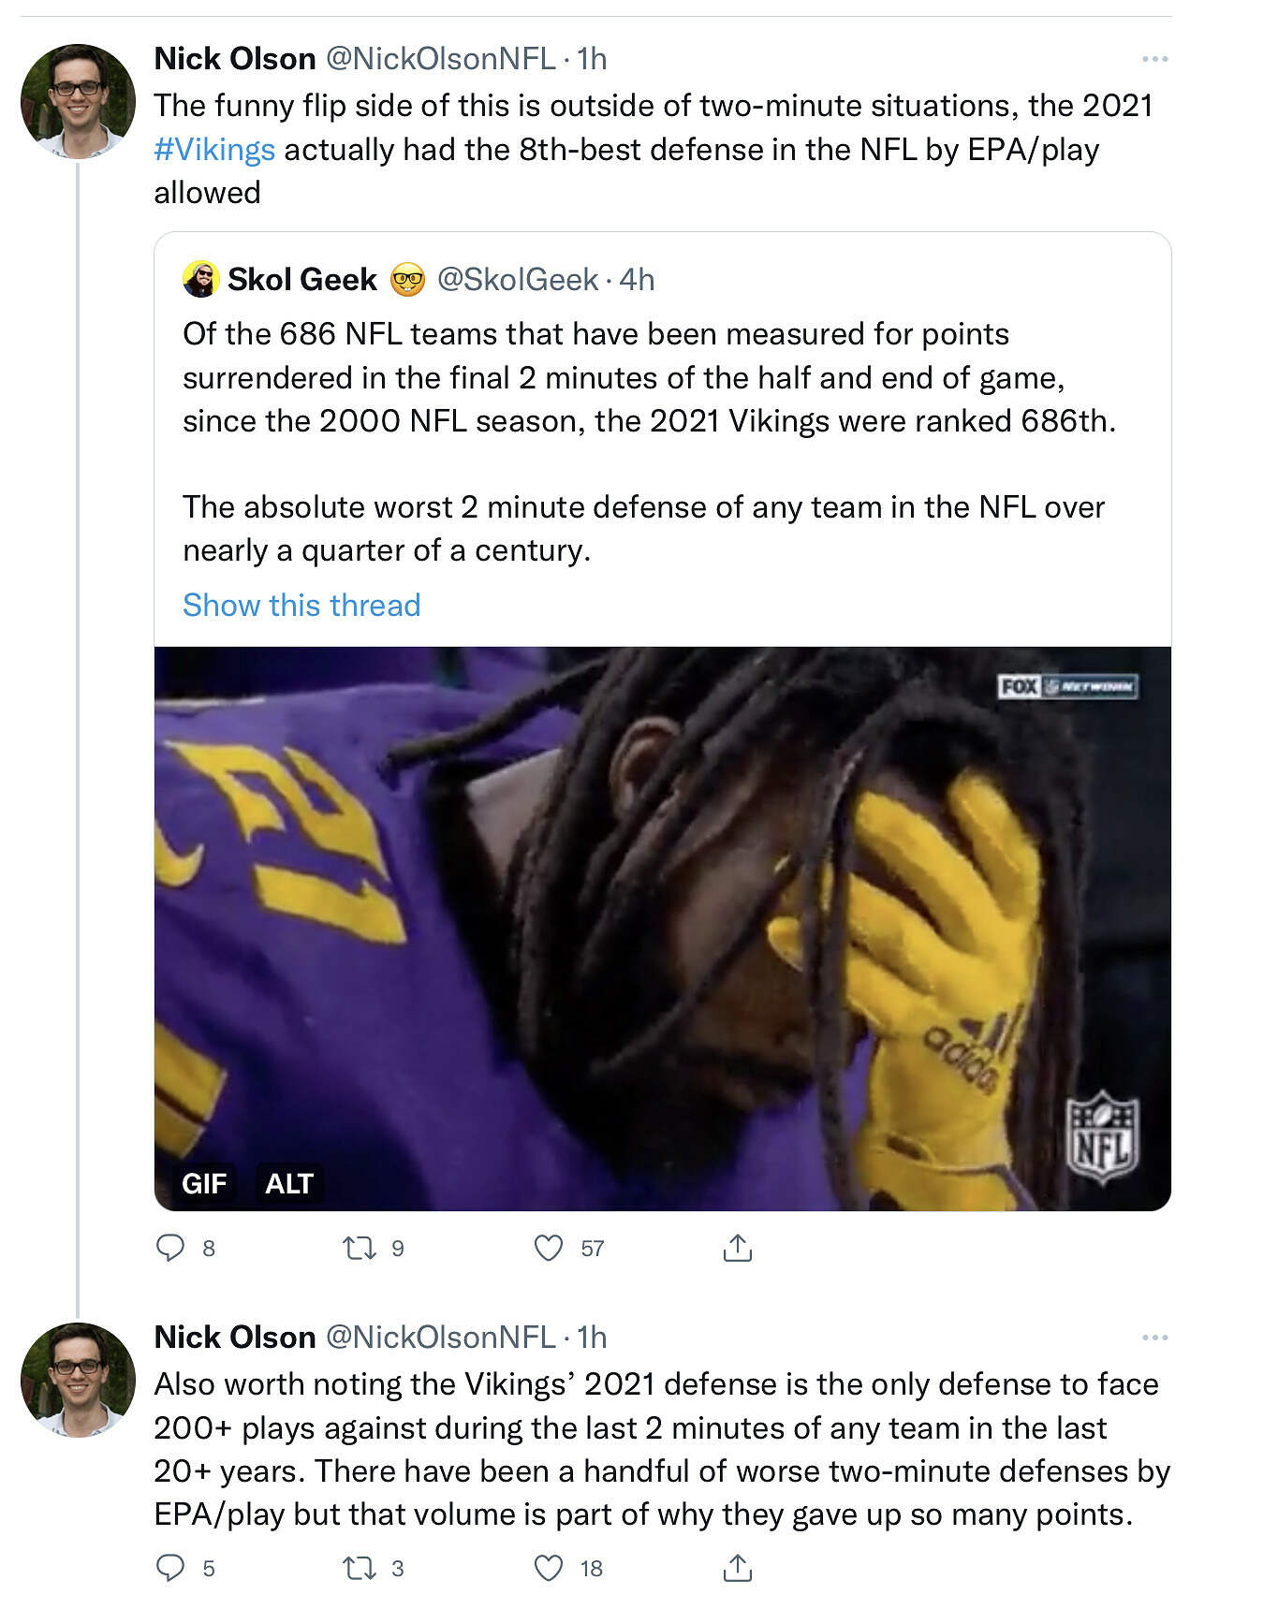Share the first Nick Olson tweet
Image resolution: width=1278 pixels, height=1609 pixels.
(738, 1248)
